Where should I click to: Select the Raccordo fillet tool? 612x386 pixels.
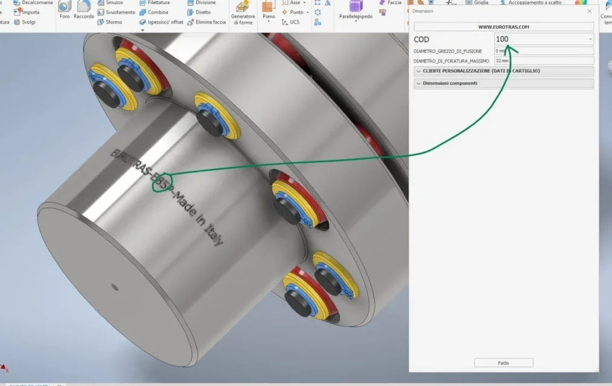point(83,10)
